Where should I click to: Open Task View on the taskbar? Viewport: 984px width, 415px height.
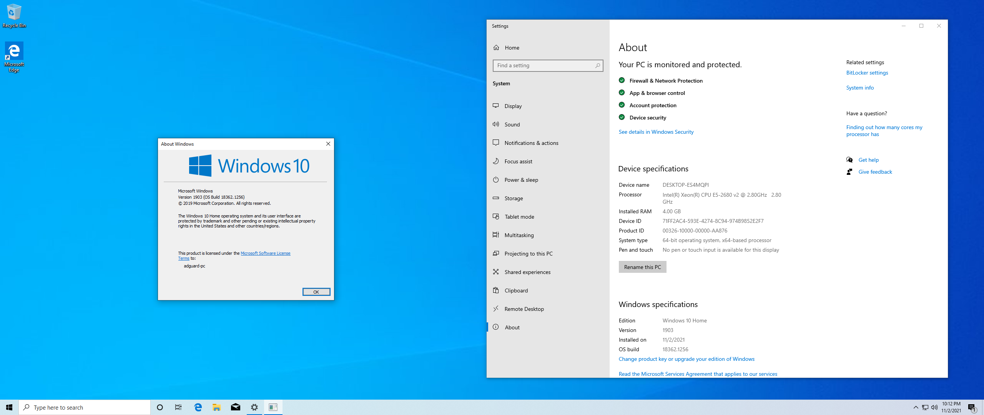point(178,407)
